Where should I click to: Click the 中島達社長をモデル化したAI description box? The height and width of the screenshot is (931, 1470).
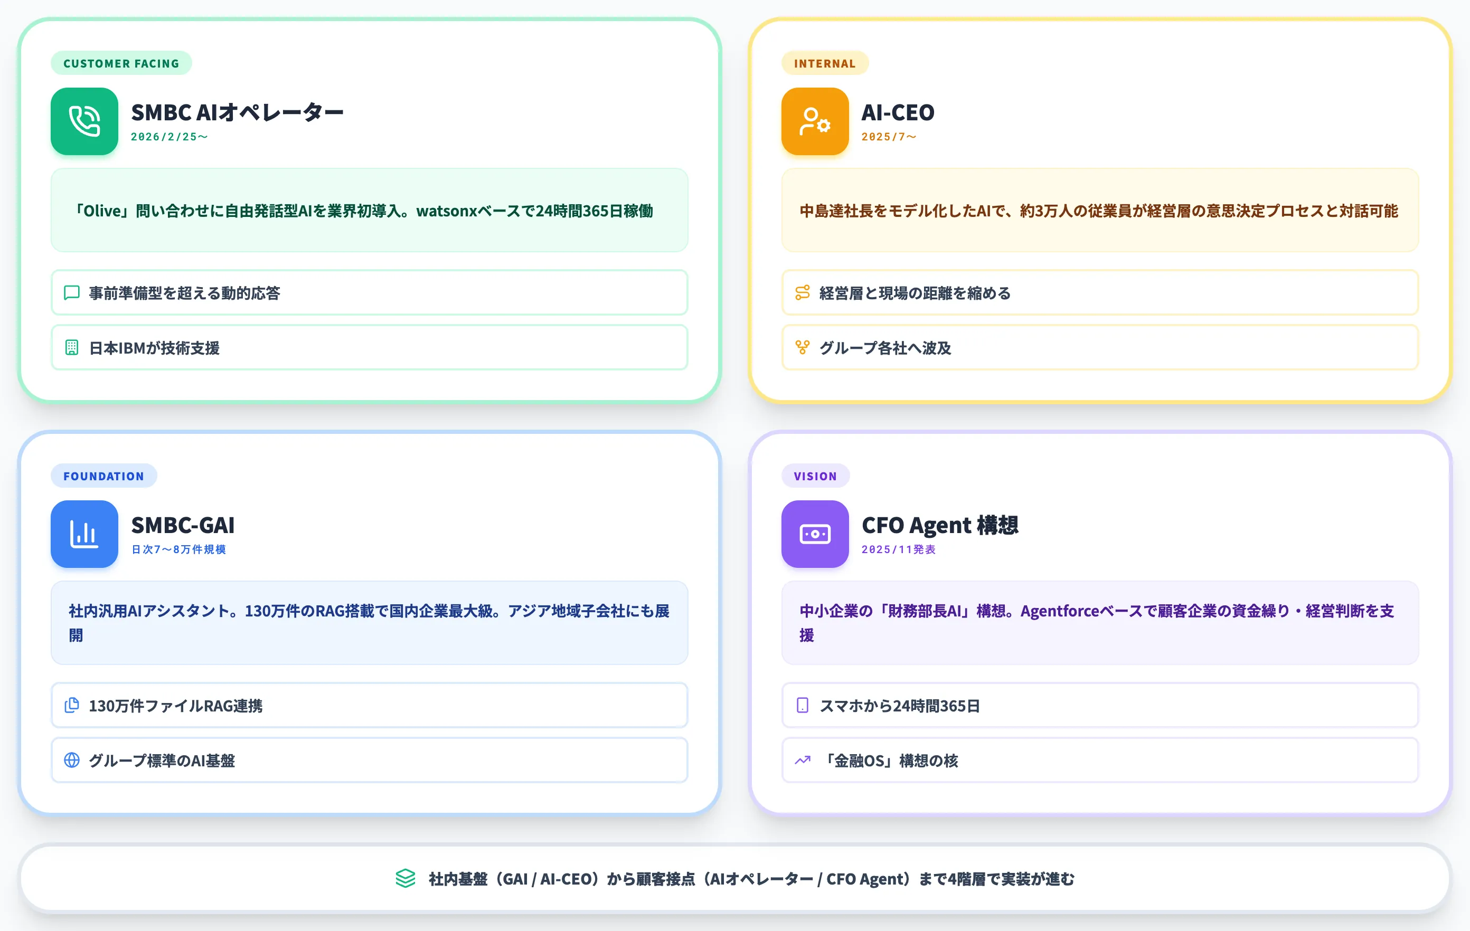[x=1100, y=211]
